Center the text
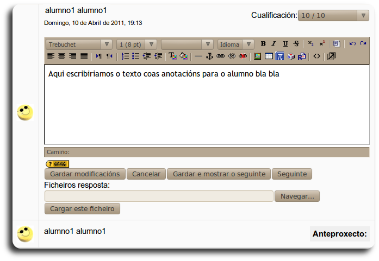Screen dimensions: 379x261 [x=62, y=56]
